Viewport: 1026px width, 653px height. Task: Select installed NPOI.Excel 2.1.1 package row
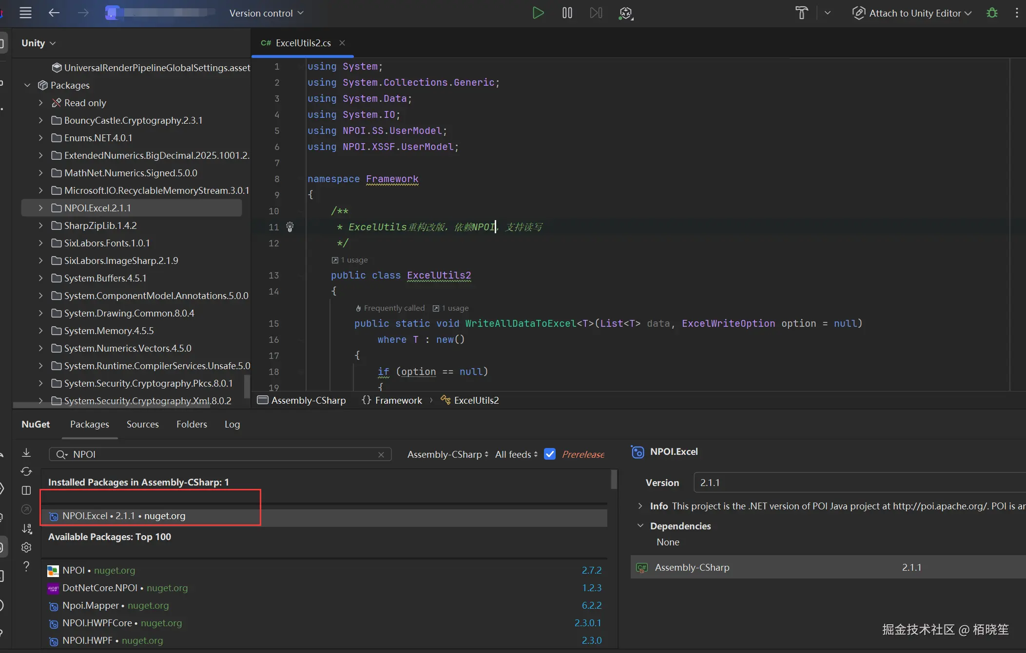tap(325, 516)
